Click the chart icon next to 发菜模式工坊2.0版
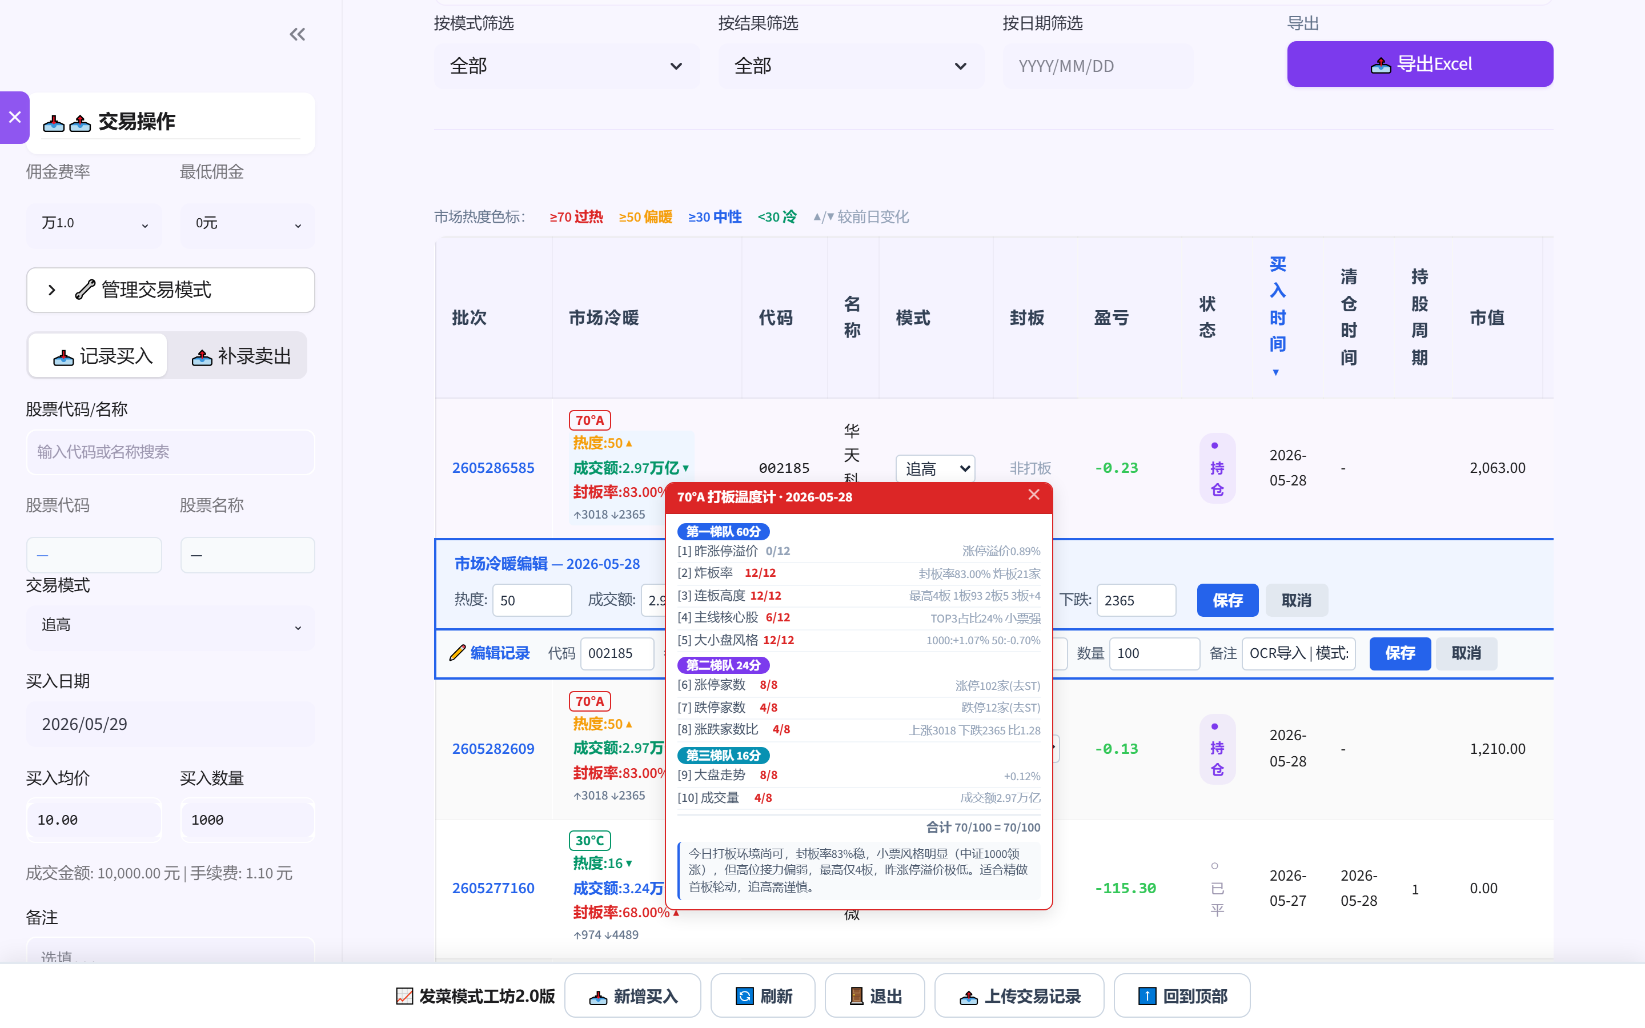Viewport: 1645px width, 1028px height. coord(404,996)
